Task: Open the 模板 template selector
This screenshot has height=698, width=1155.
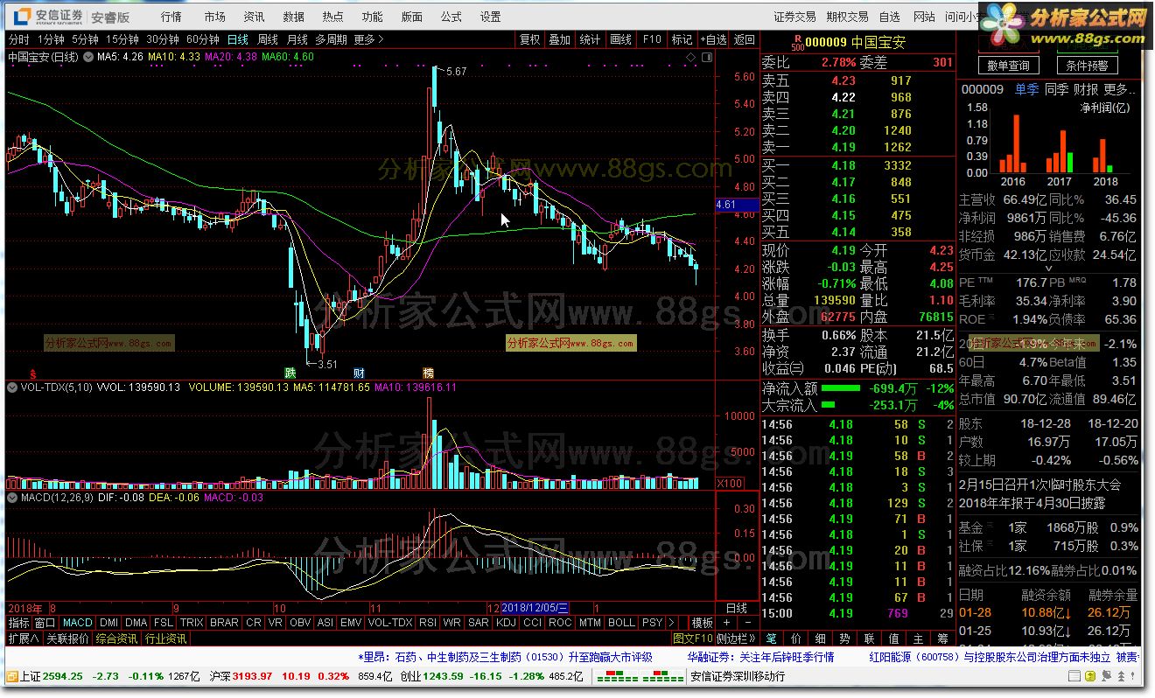Action: coord(703,623)
